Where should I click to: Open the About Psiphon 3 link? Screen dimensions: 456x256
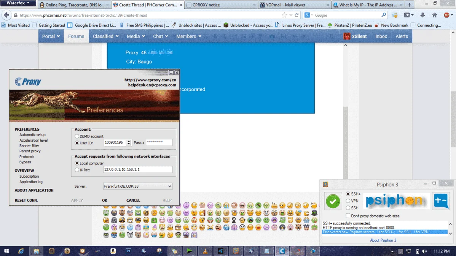click(x=383, y=240)
